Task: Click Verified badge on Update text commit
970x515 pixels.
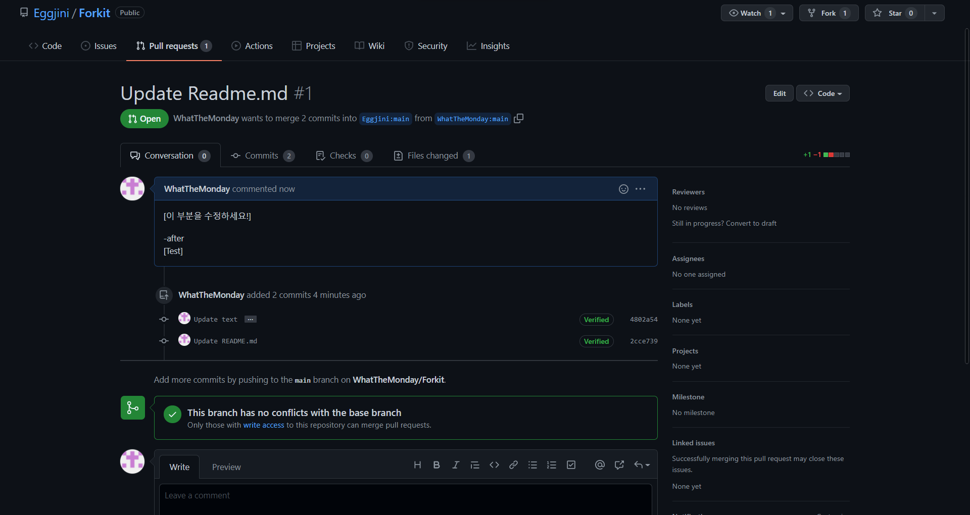Action: 596,320
